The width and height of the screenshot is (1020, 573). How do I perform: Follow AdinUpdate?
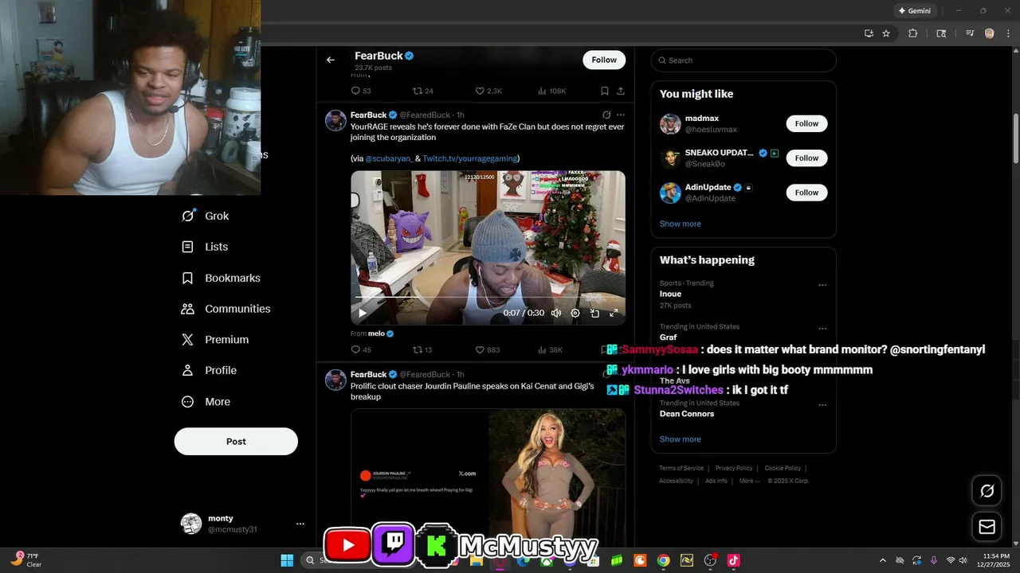806,193
